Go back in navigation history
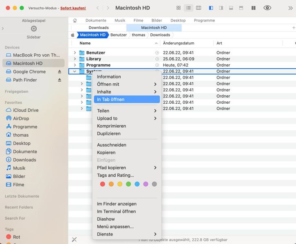Viewport: 296px width, 244px height. click(x=97, y=8)
